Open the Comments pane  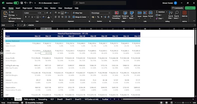178,8
